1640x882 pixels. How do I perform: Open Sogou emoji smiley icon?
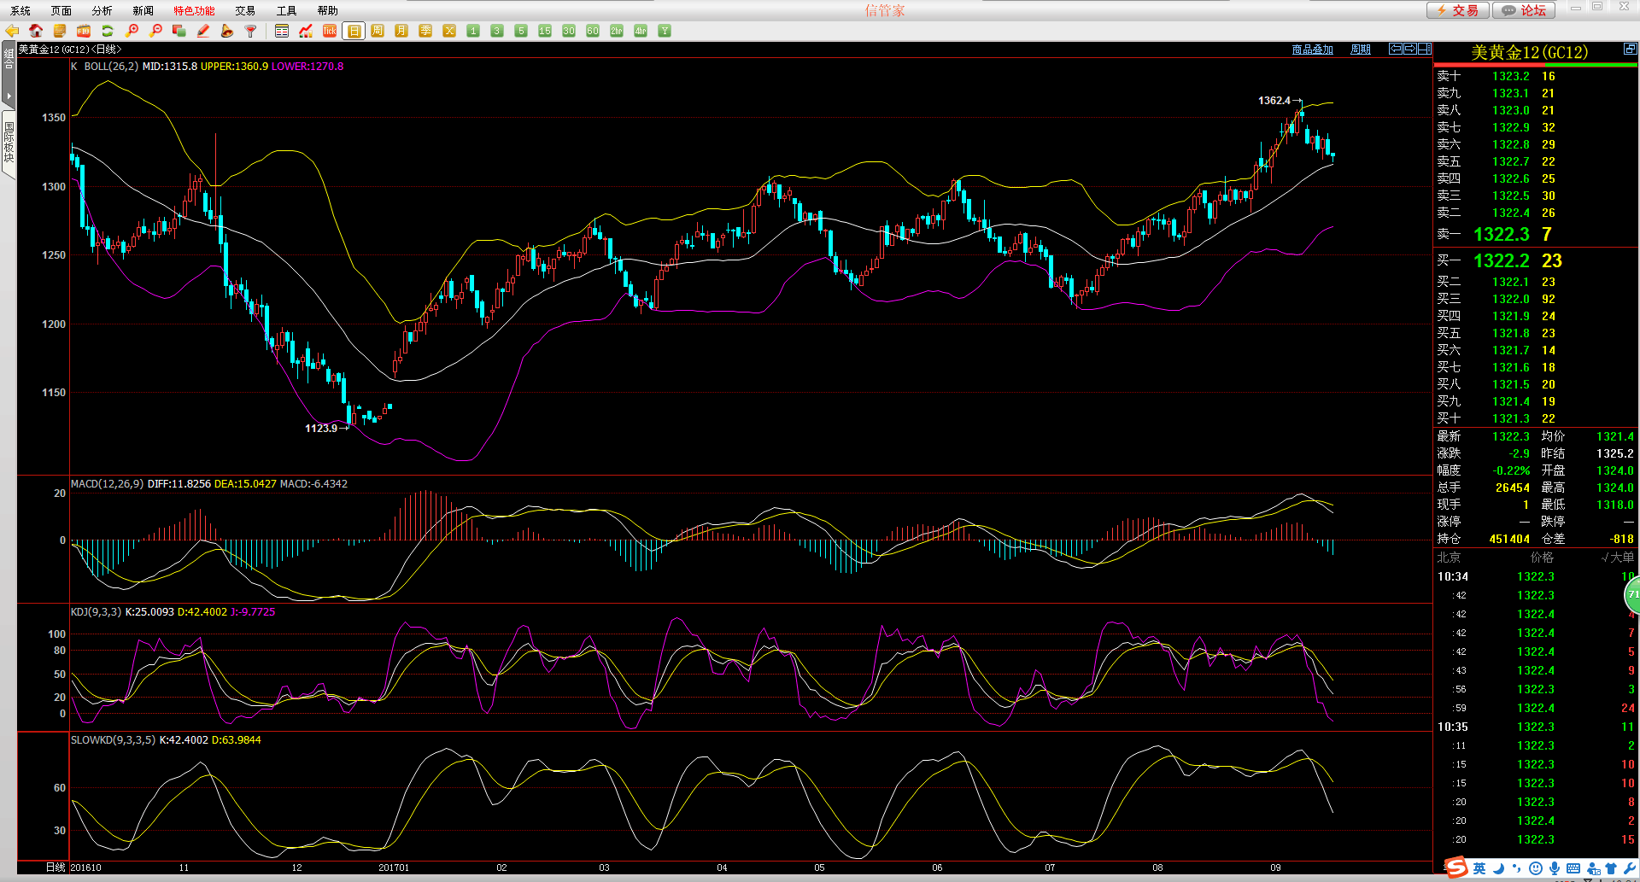(x=1536, y=868)
